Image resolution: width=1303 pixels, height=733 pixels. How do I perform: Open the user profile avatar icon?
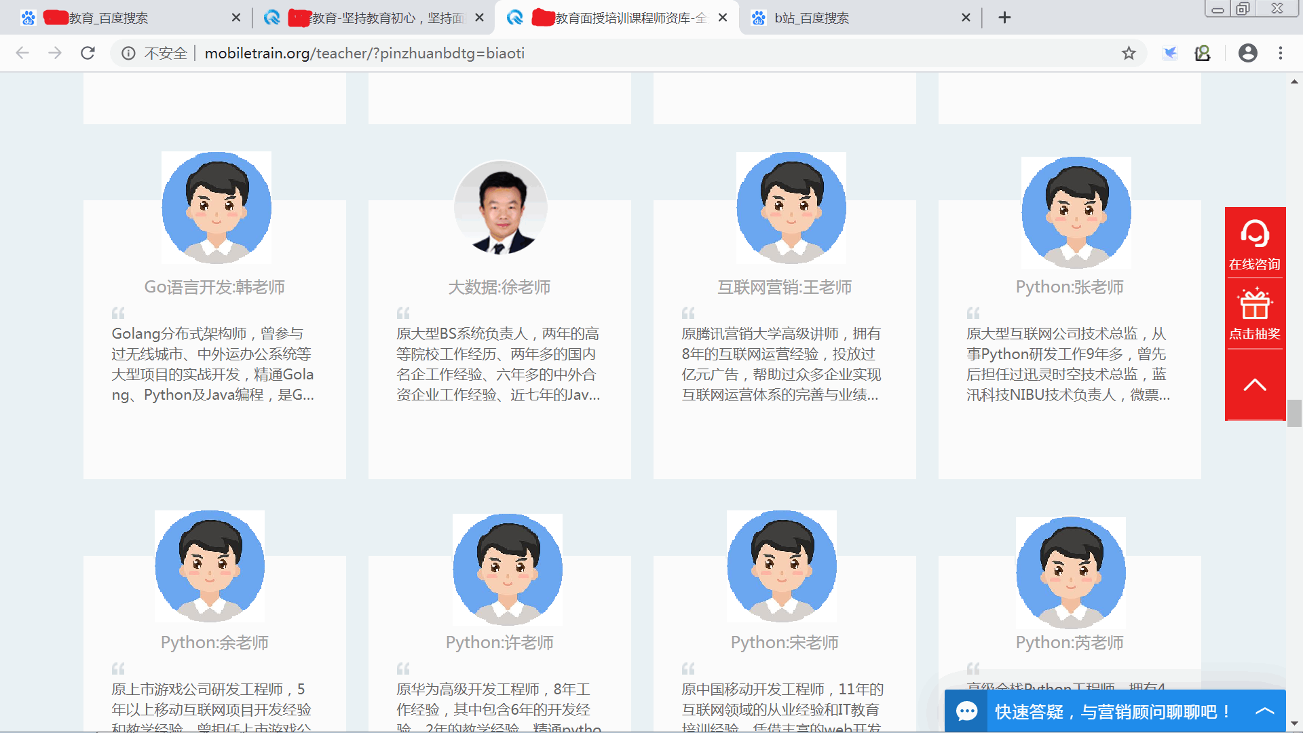pos(1247,53)
